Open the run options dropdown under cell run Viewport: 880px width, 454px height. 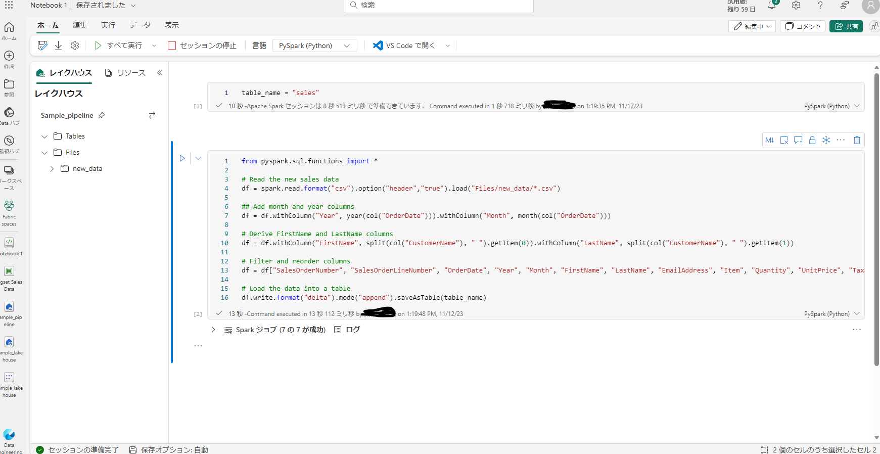click(198, 158)
